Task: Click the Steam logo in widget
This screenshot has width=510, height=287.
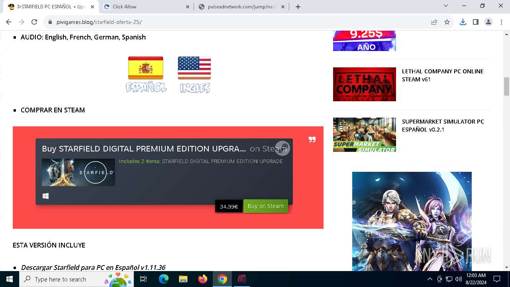Action: click(x=282, y=148)
